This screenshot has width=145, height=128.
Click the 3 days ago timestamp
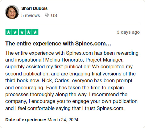tap(128, 32)
